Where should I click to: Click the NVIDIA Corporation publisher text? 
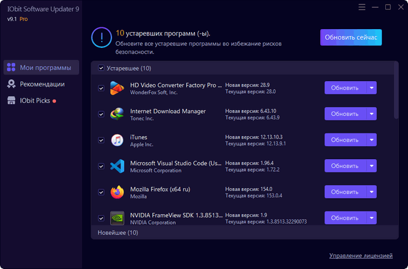(153, 222)
